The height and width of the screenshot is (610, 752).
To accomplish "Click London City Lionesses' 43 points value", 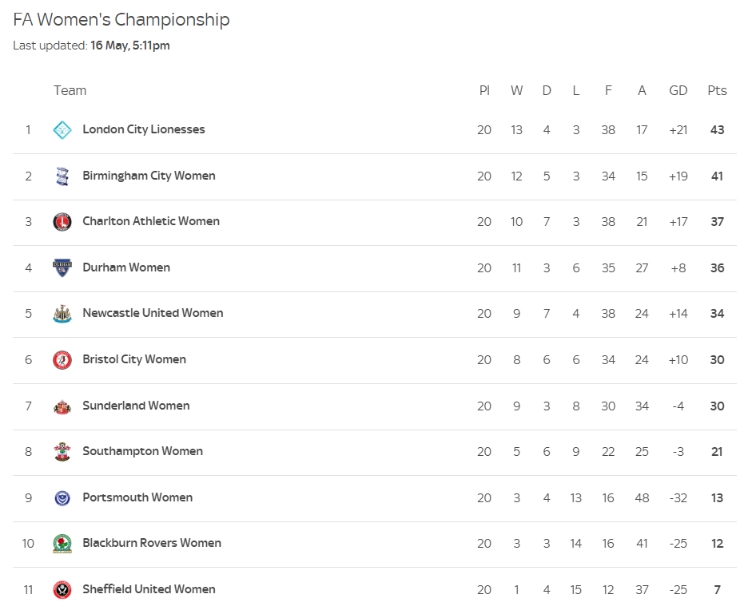I will click(x=717, y=130).
